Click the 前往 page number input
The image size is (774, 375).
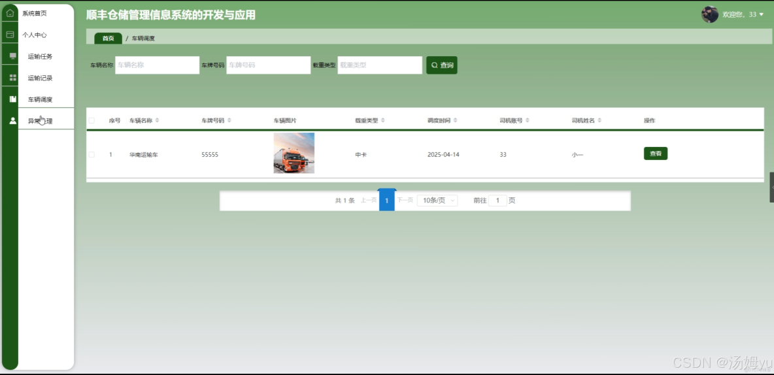[x=497, y=201]
